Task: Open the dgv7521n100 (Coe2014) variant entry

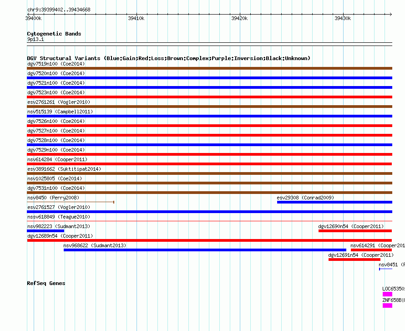Action: 56,83
